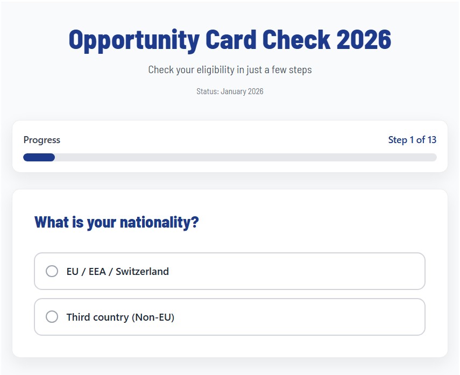Screen dimensions: 460x375
Task: Select the EU / EEA / Switzerland radio button
Action: (52, 271)
